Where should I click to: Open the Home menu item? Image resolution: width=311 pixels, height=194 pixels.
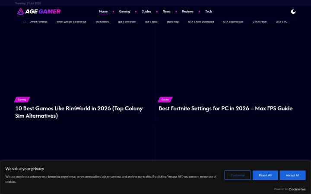(x=103, y=12)
